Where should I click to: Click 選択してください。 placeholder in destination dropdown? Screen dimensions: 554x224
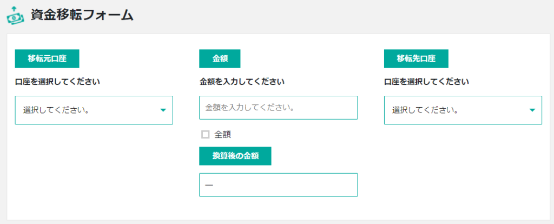425,110
